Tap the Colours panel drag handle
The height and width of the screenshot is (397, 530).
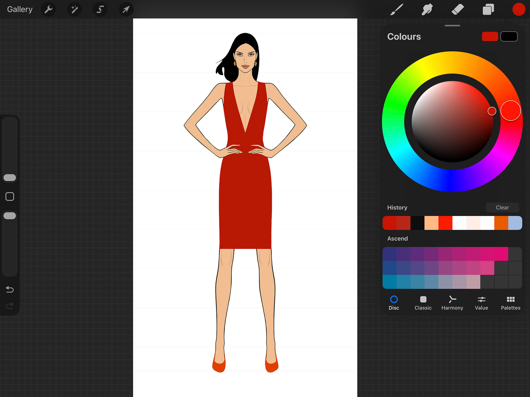click(x=452, y=26)
